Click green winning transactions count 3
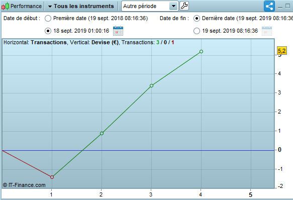The width and height of the screenshot is (293, 200). coord(158,42)
